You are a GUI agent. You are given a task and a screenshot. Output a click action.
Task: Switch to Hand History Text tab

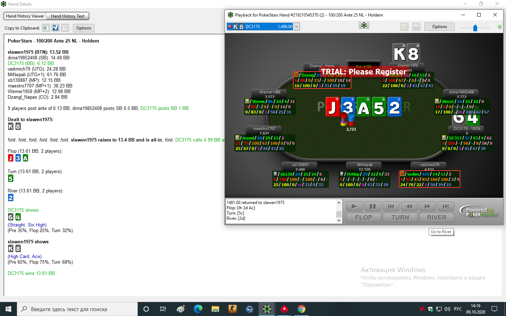pyautogui.click(x=68, y=16)
